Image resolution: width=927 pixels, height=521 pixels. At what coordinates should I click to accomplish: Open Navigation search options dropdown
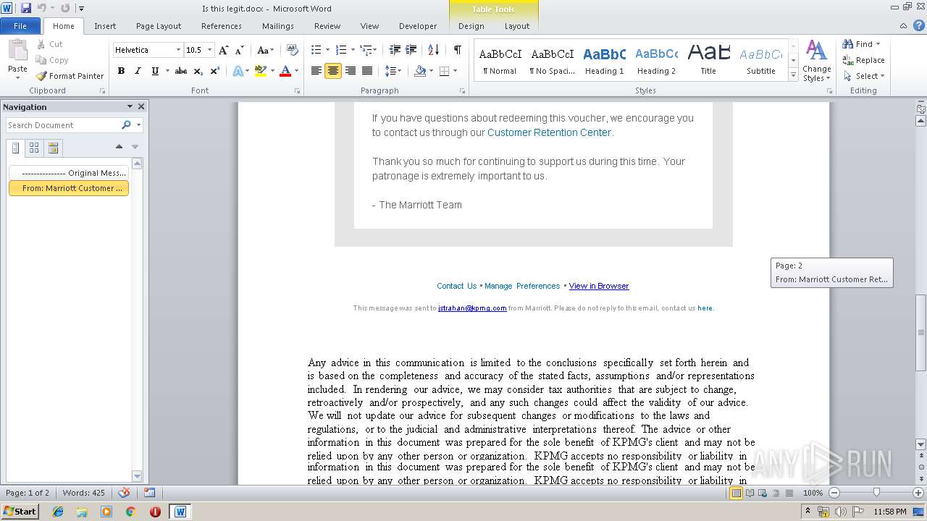coord(138,125)
